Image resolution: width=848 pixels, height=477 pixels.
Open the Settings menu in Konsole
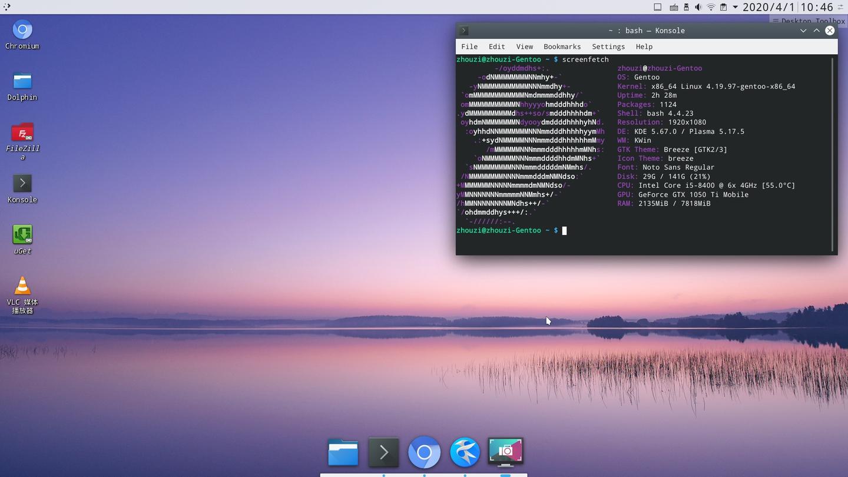tap(608, 47)
